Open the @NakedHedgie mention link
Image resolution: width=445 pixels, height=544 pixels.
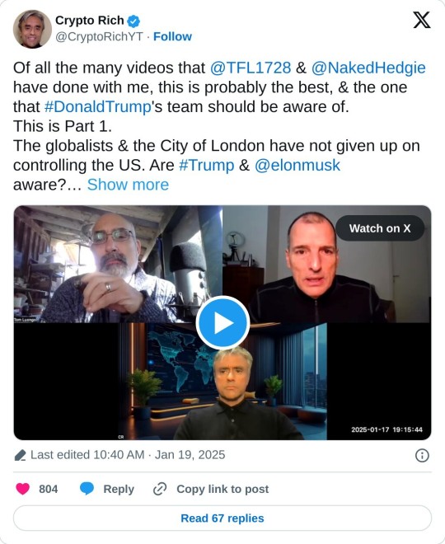(368, 68)
